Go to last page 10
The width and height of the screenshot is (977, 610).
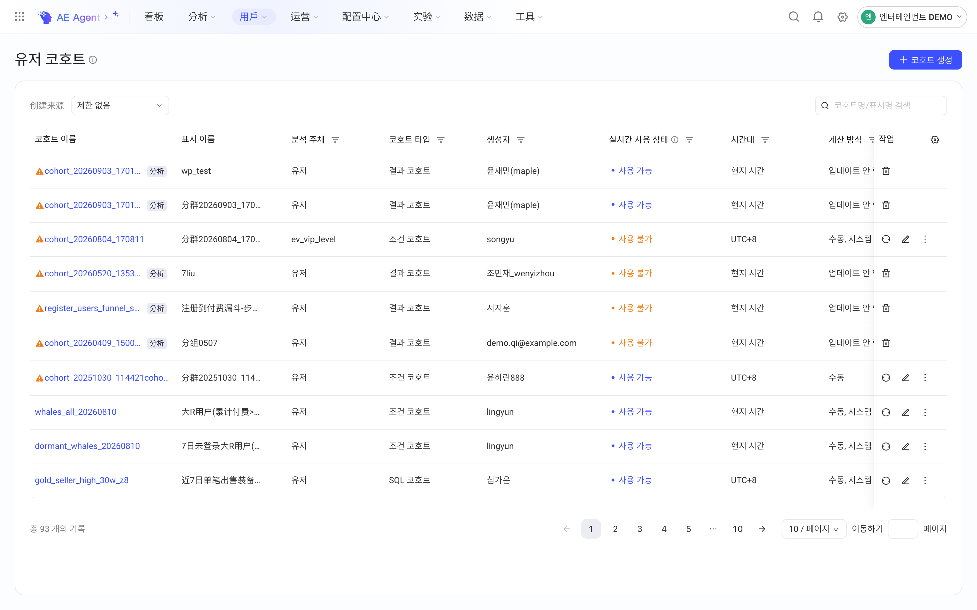point(737,529)
